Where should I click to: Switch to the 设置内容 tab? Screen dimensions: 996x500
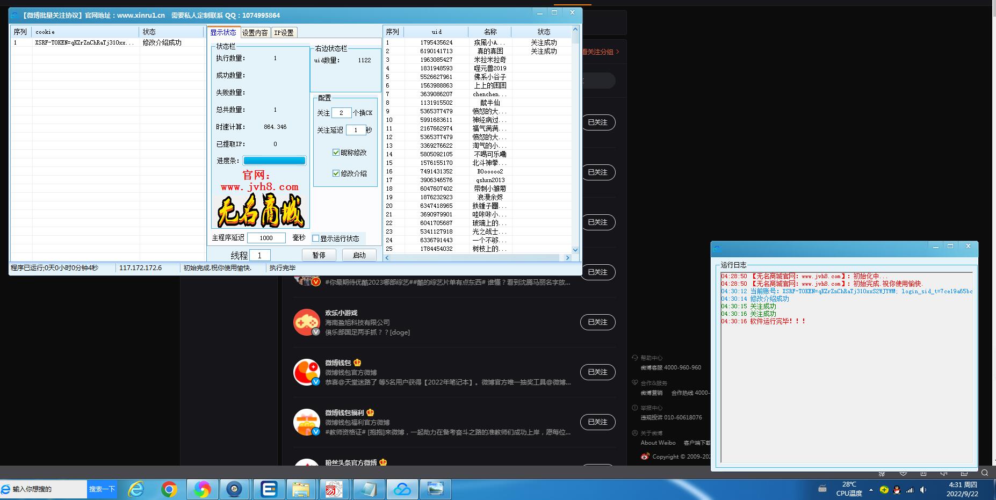[x=255, y=33]
